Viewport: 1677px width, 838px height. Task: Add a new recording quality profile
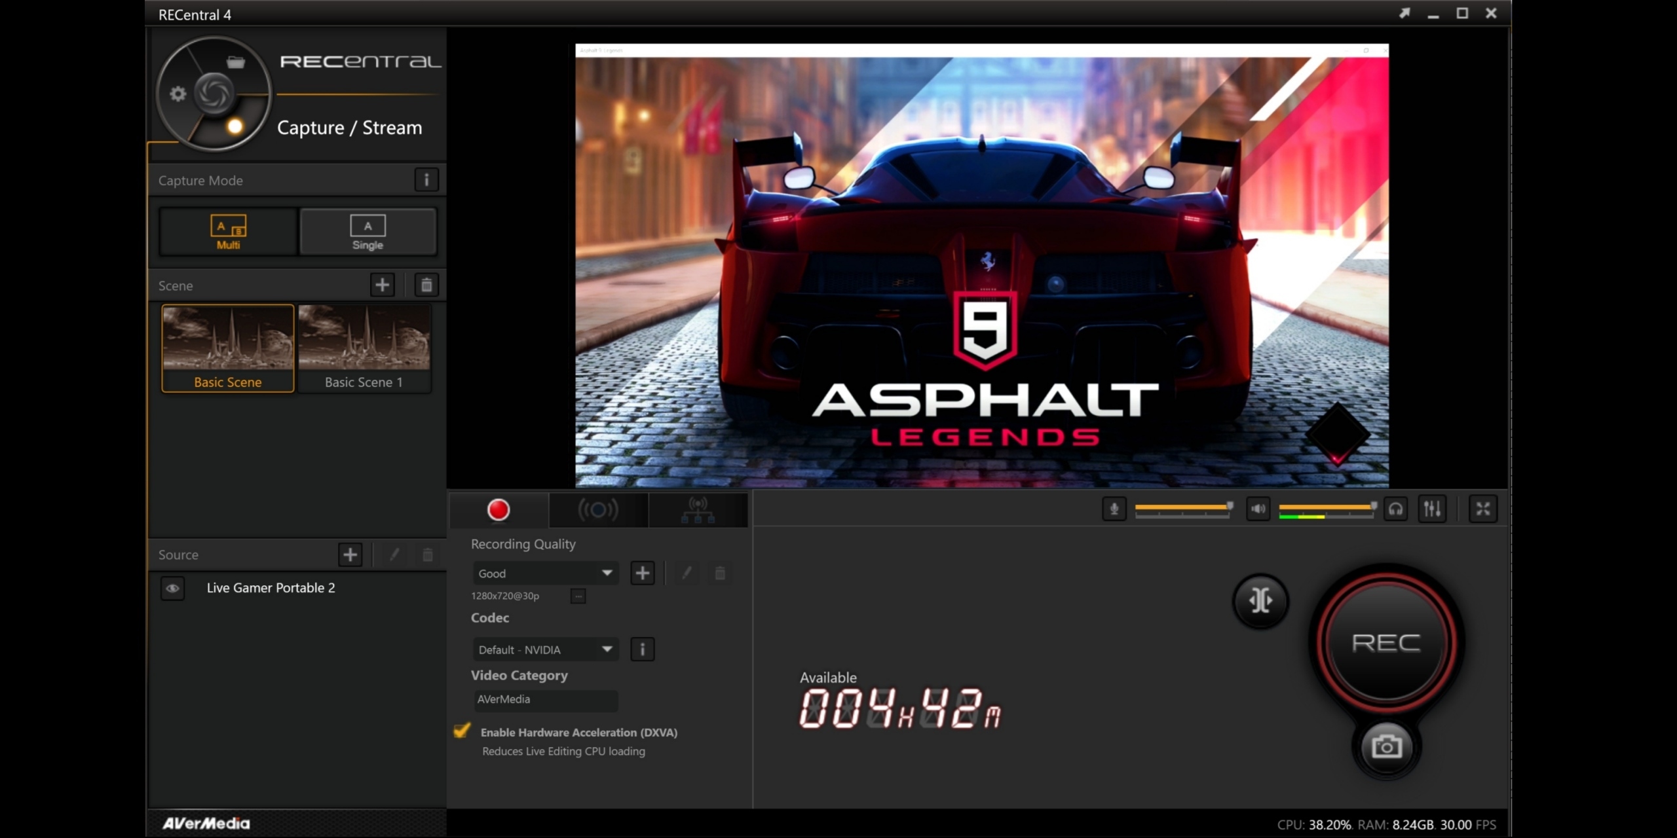(643, 574)
